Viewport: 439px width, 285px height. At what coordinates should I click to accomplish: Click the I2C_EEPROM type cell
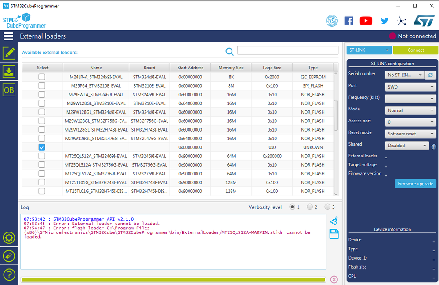313,77
